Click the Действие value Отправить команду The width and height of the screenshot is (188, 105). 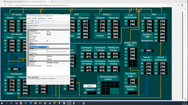[58, 62]
